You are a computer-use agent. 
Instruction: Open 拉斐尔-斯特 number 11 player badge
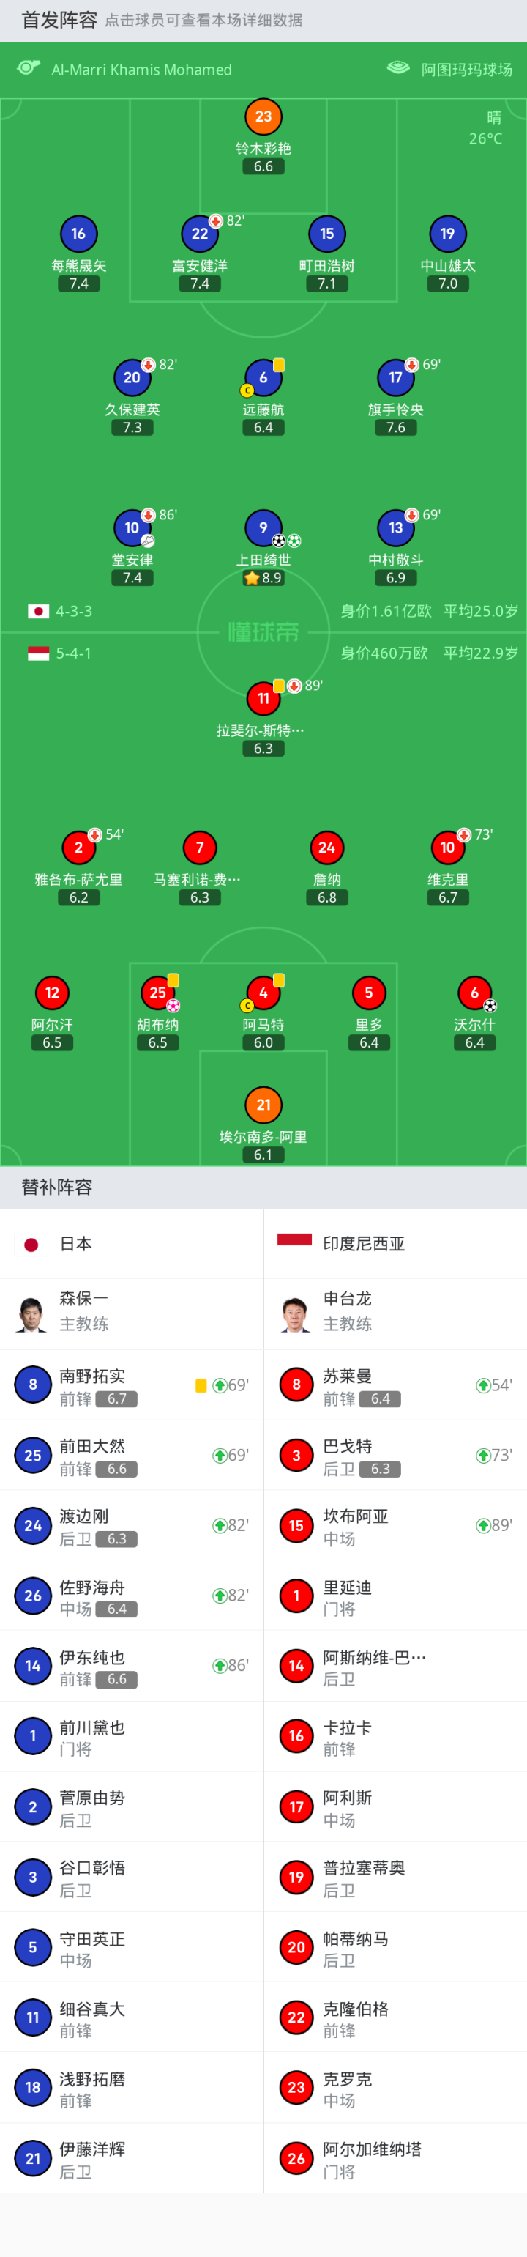pos(263,698)
